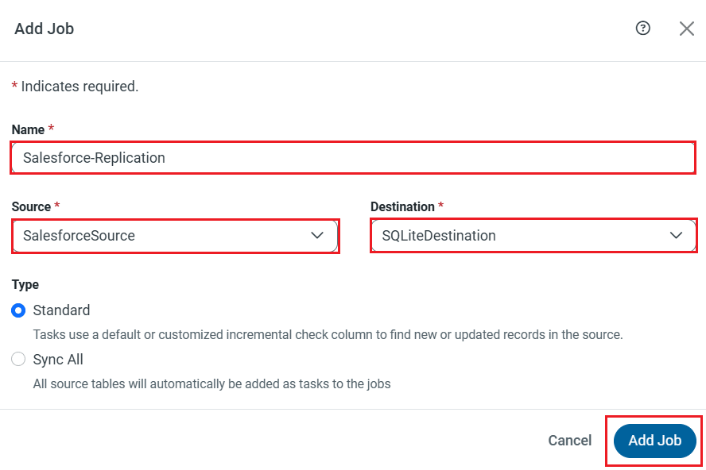The height and width of the screenshot is (470, 706).
Task: Click the Add Job dialog title
Action: click(45, 29)
